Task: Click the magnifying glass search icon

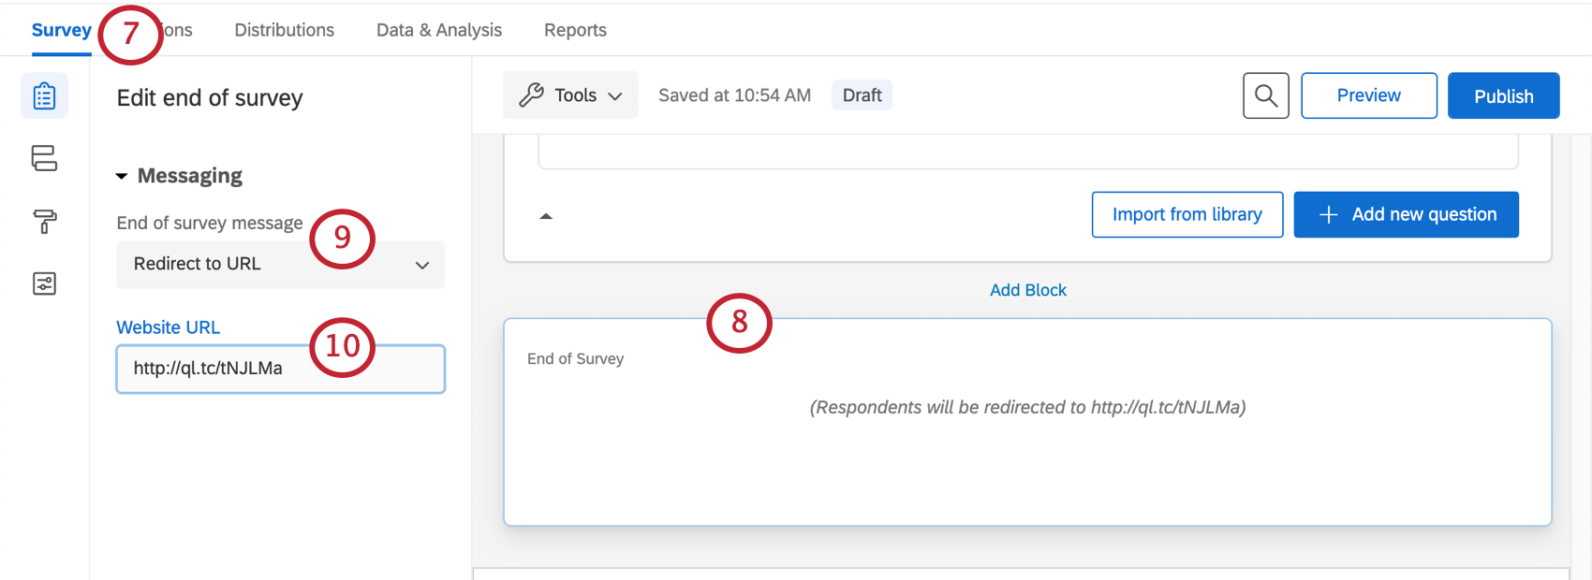Action: coord(1265,95)
